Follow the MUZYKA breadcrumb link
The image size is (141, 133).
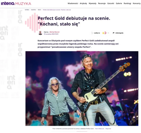34,10
